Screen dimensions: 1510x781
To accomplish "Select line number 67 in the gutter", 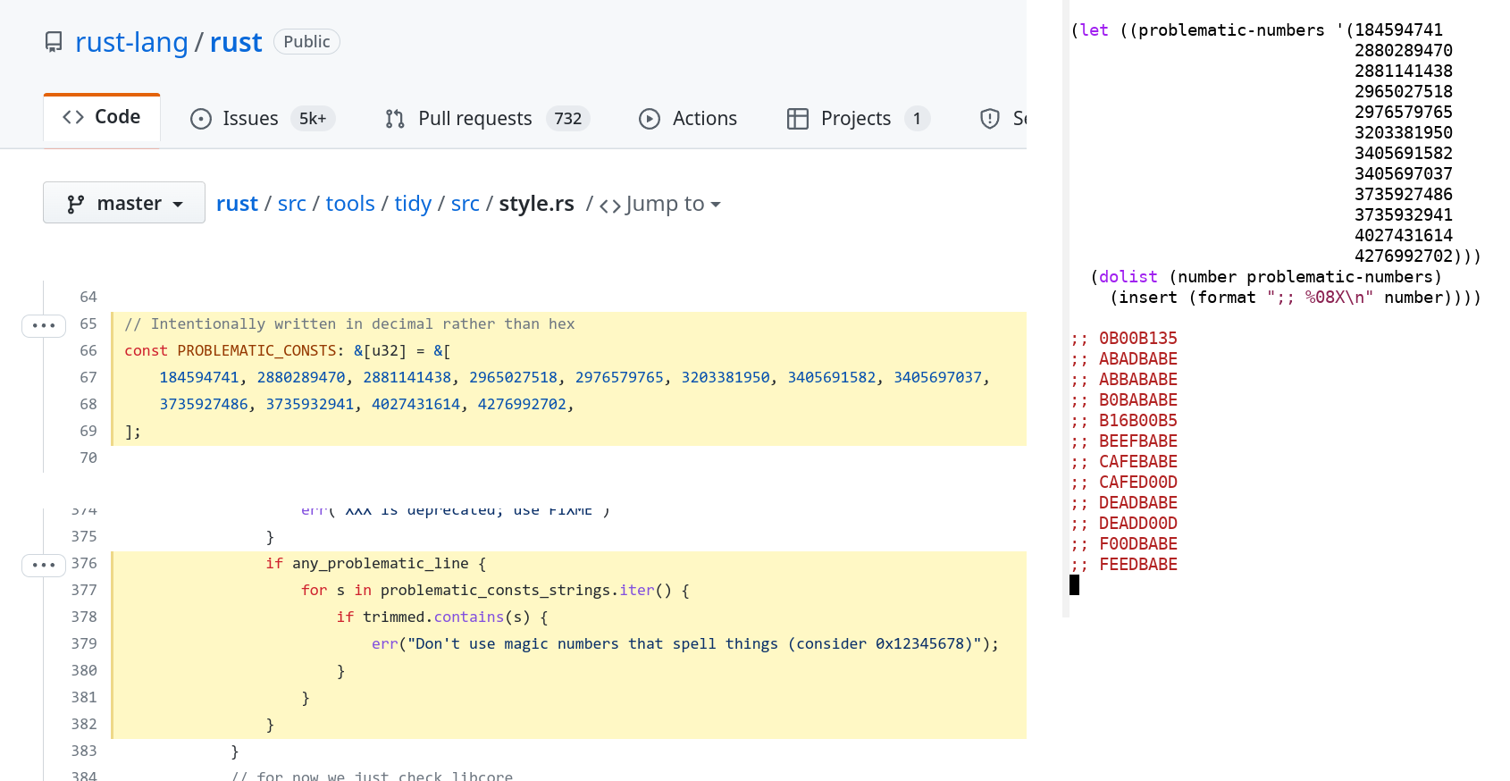I will click(88, 378).
